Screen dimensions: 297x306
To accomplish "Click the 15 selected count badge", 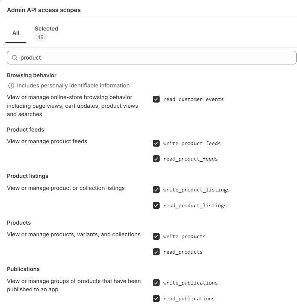I will click(x=41, y=37).
